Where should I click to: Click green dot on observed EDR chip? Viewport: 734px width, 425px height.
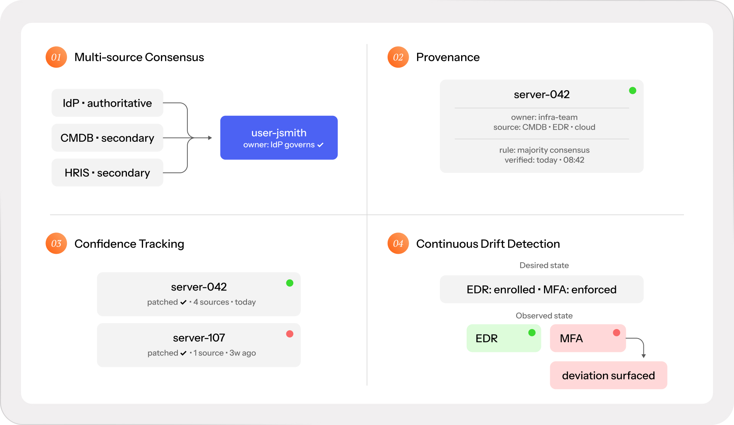pyautogui.click(x=532, y=333)
